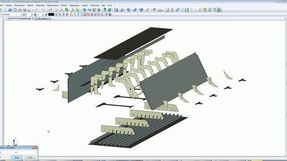The width and height of the screenshot is (287, 161).
Task: Click the save diskette icon
Action: click(x=25, y=10)
